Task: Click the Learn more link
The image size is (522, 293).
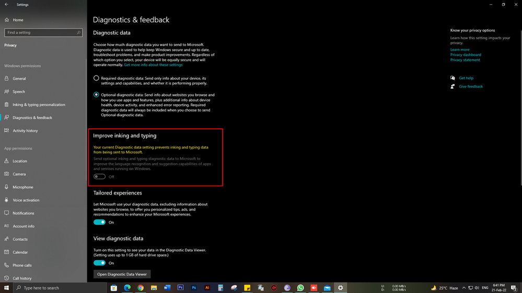Action: (460, 50)
